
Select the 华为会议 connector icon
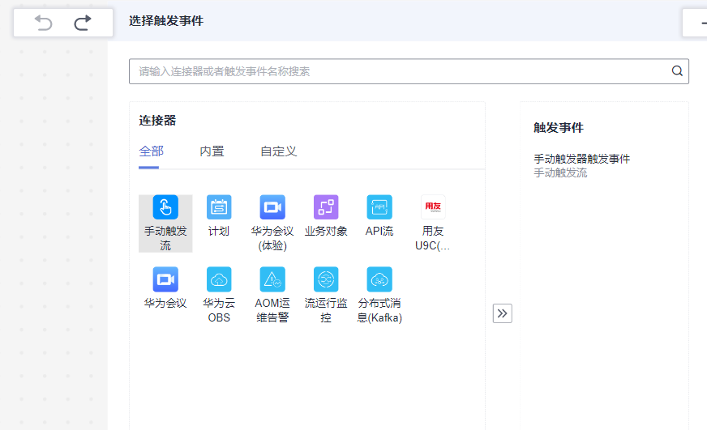pyautogui.click(x=165, y=279)
